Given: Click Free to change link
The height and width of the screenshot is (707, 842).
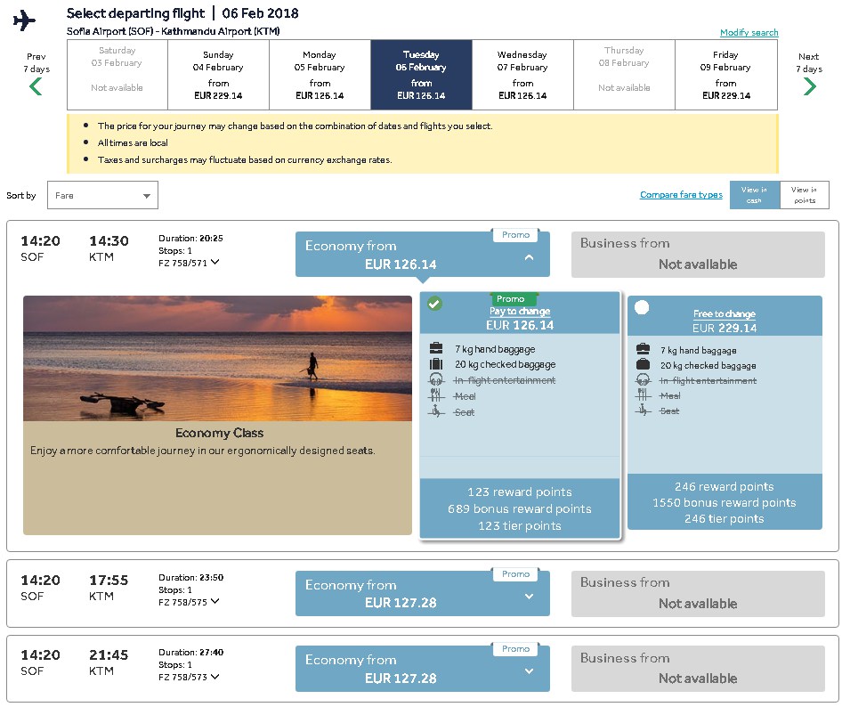Looking at the screenshot, I should click(x=724, y=313).
